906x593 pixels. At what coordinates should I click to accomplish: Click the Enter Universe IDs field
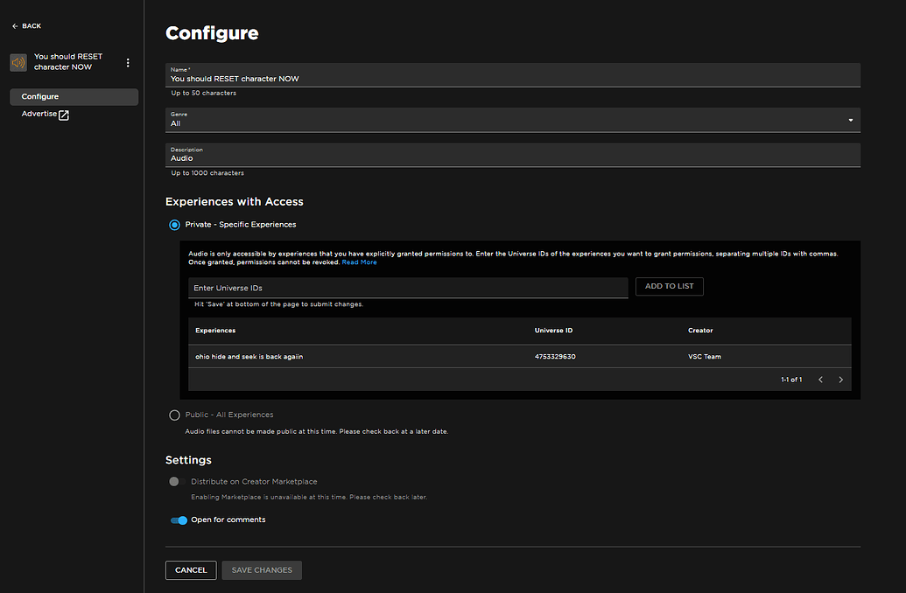(x=408, y=288)
